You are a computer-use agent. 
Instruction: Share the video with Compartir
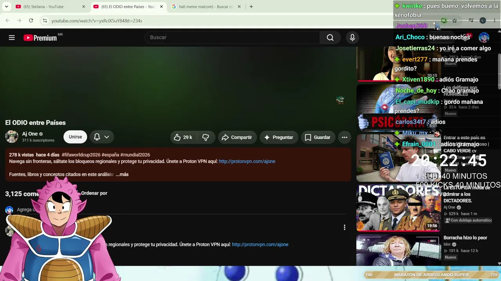(x=237, y=137)
